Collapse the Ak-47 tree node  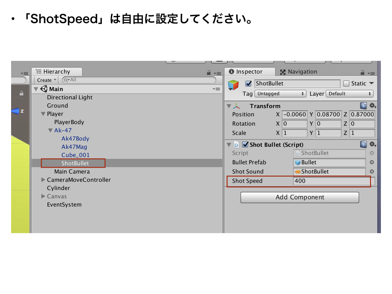[50, 130]
